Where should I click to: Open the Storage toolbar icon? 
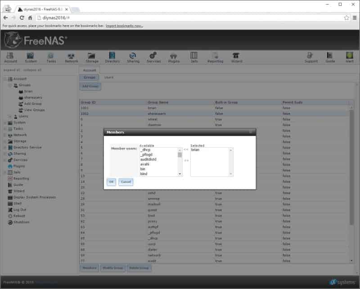[x=92, y=58]
